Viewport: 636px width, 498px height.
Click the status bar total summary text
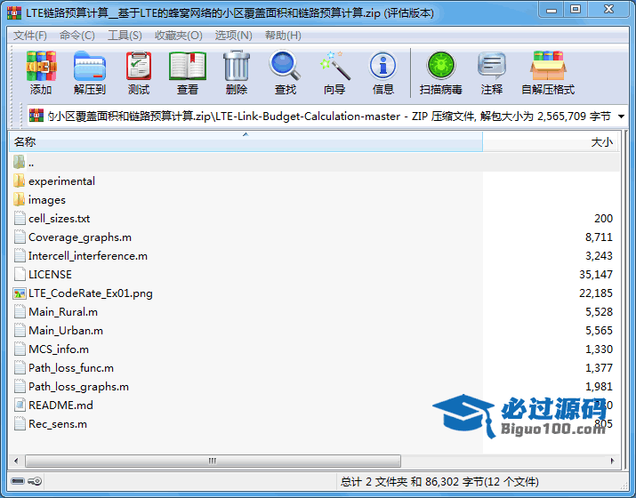[x=439, y=481]
